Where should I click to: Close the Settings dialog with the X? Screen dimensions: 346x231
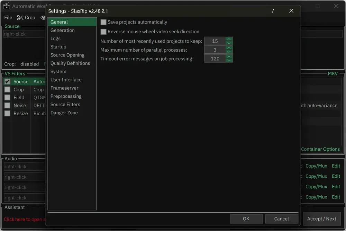pos(291,11)
